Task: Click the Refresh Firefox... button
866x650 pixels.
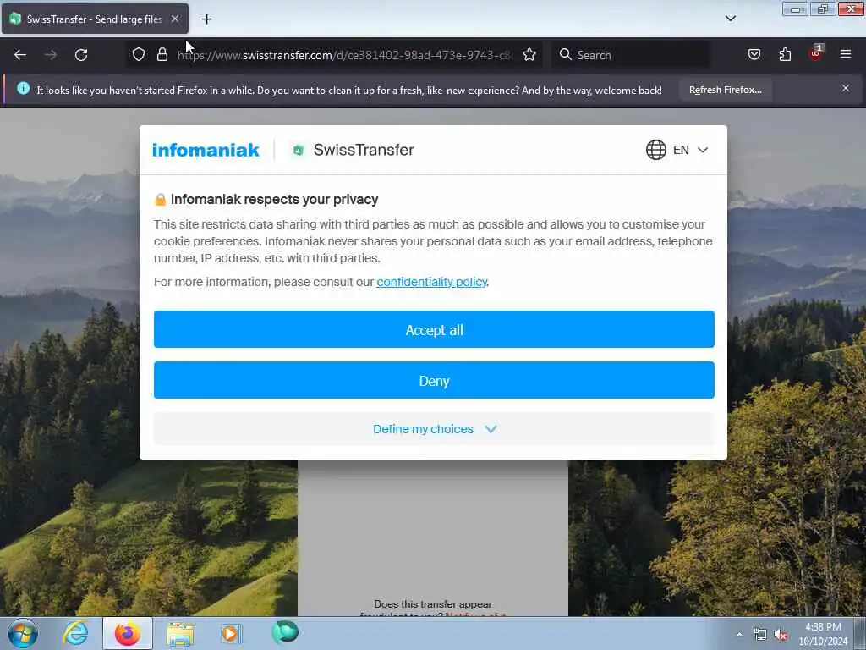Action: click(x=725, y=90)
